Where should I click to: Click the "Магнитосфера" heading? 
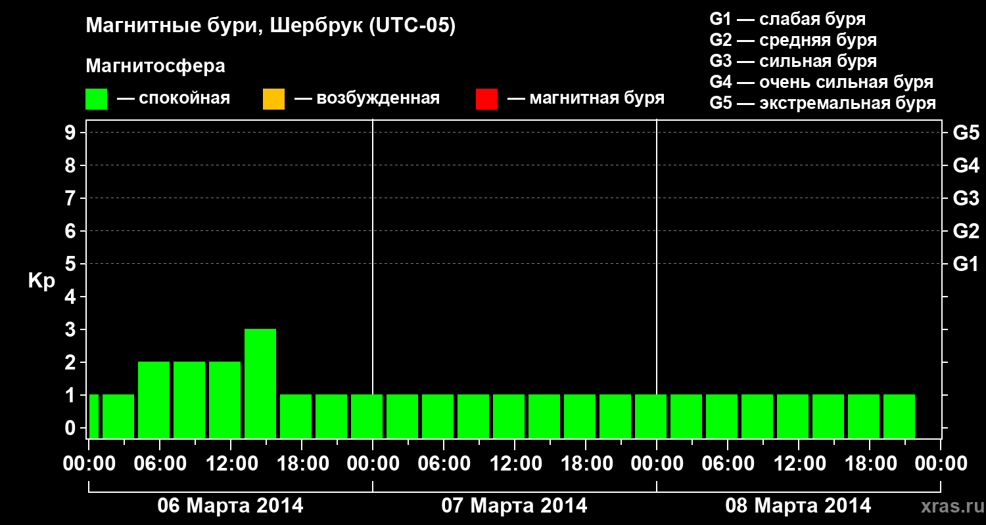[155, 66]
